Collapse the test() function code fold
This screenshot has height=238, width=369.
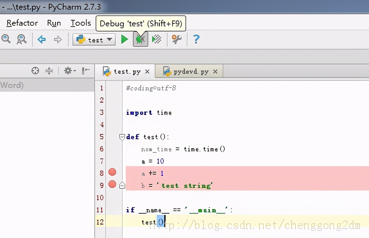click(122, 137)
